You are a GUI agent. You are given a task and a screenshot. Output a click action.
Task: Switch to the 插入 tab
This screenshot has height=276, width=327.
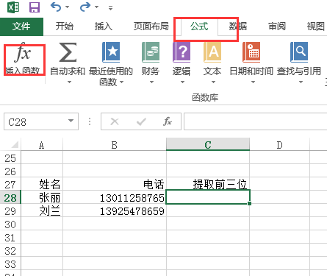104,26
